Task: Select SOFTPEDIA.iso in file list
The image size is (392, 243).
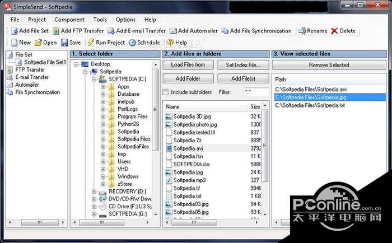Action: pos(192,164)
